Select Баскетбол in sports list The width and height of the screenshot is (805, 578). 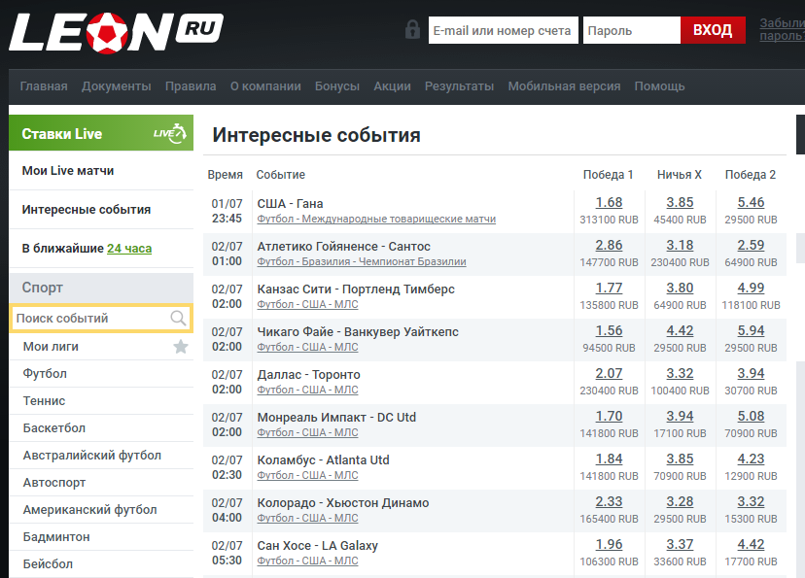pos(53,428)
